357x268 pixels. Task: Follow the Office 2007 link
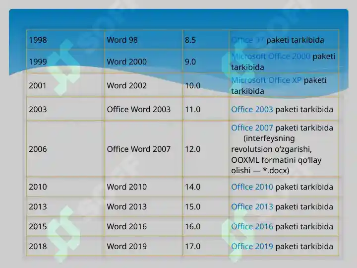(252, 128)
